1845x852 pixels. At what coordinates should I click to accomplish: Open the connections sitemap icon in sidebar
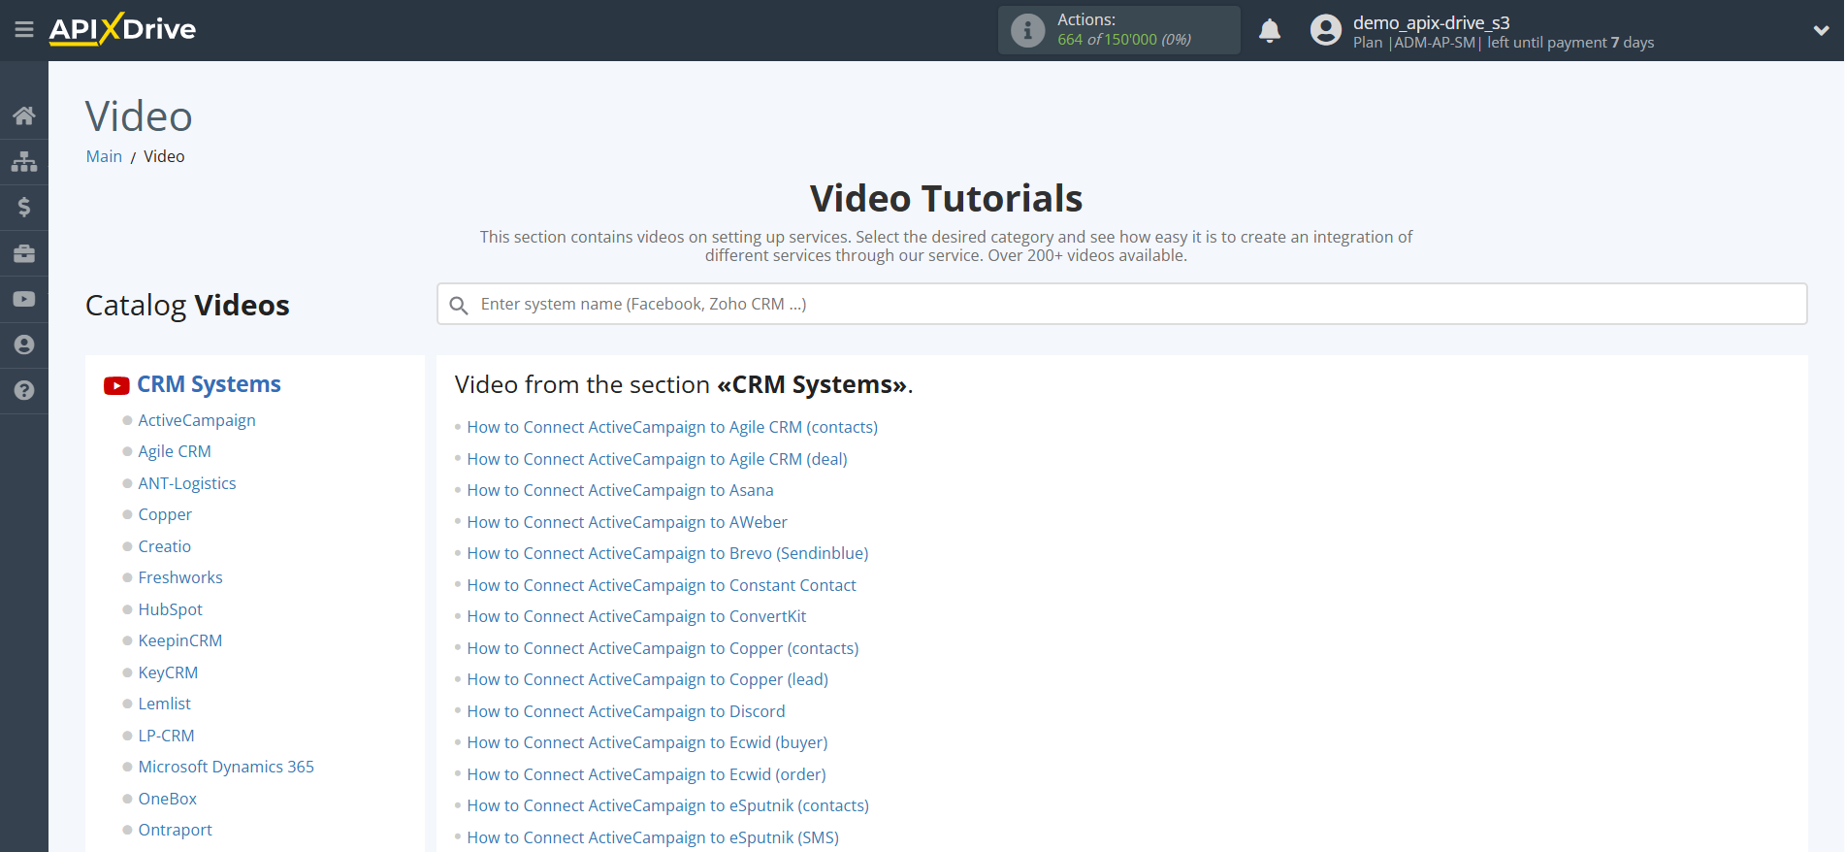click(x=24, y=161)
